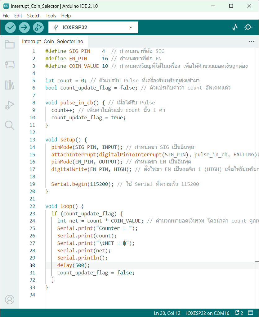Click the editor overview ruler cursor marker
Screen dimensions: 259x317
(x=257, y=261)
